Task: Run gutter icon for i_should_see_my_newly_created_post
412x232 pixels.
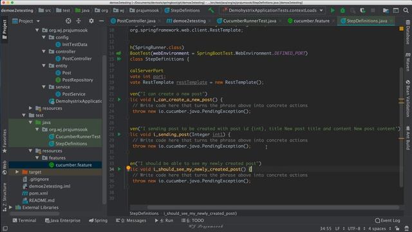Action: [x=119, y=169]
